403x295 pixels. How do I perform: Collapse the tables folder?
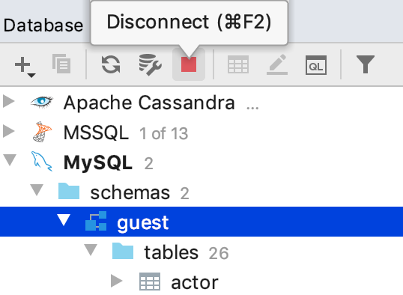coord(91,250)
